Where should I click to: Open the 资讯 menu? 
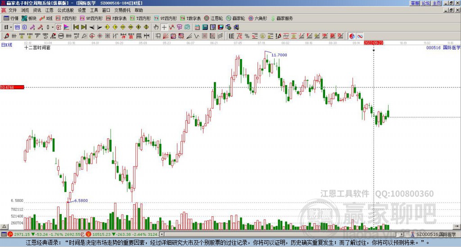37,10
